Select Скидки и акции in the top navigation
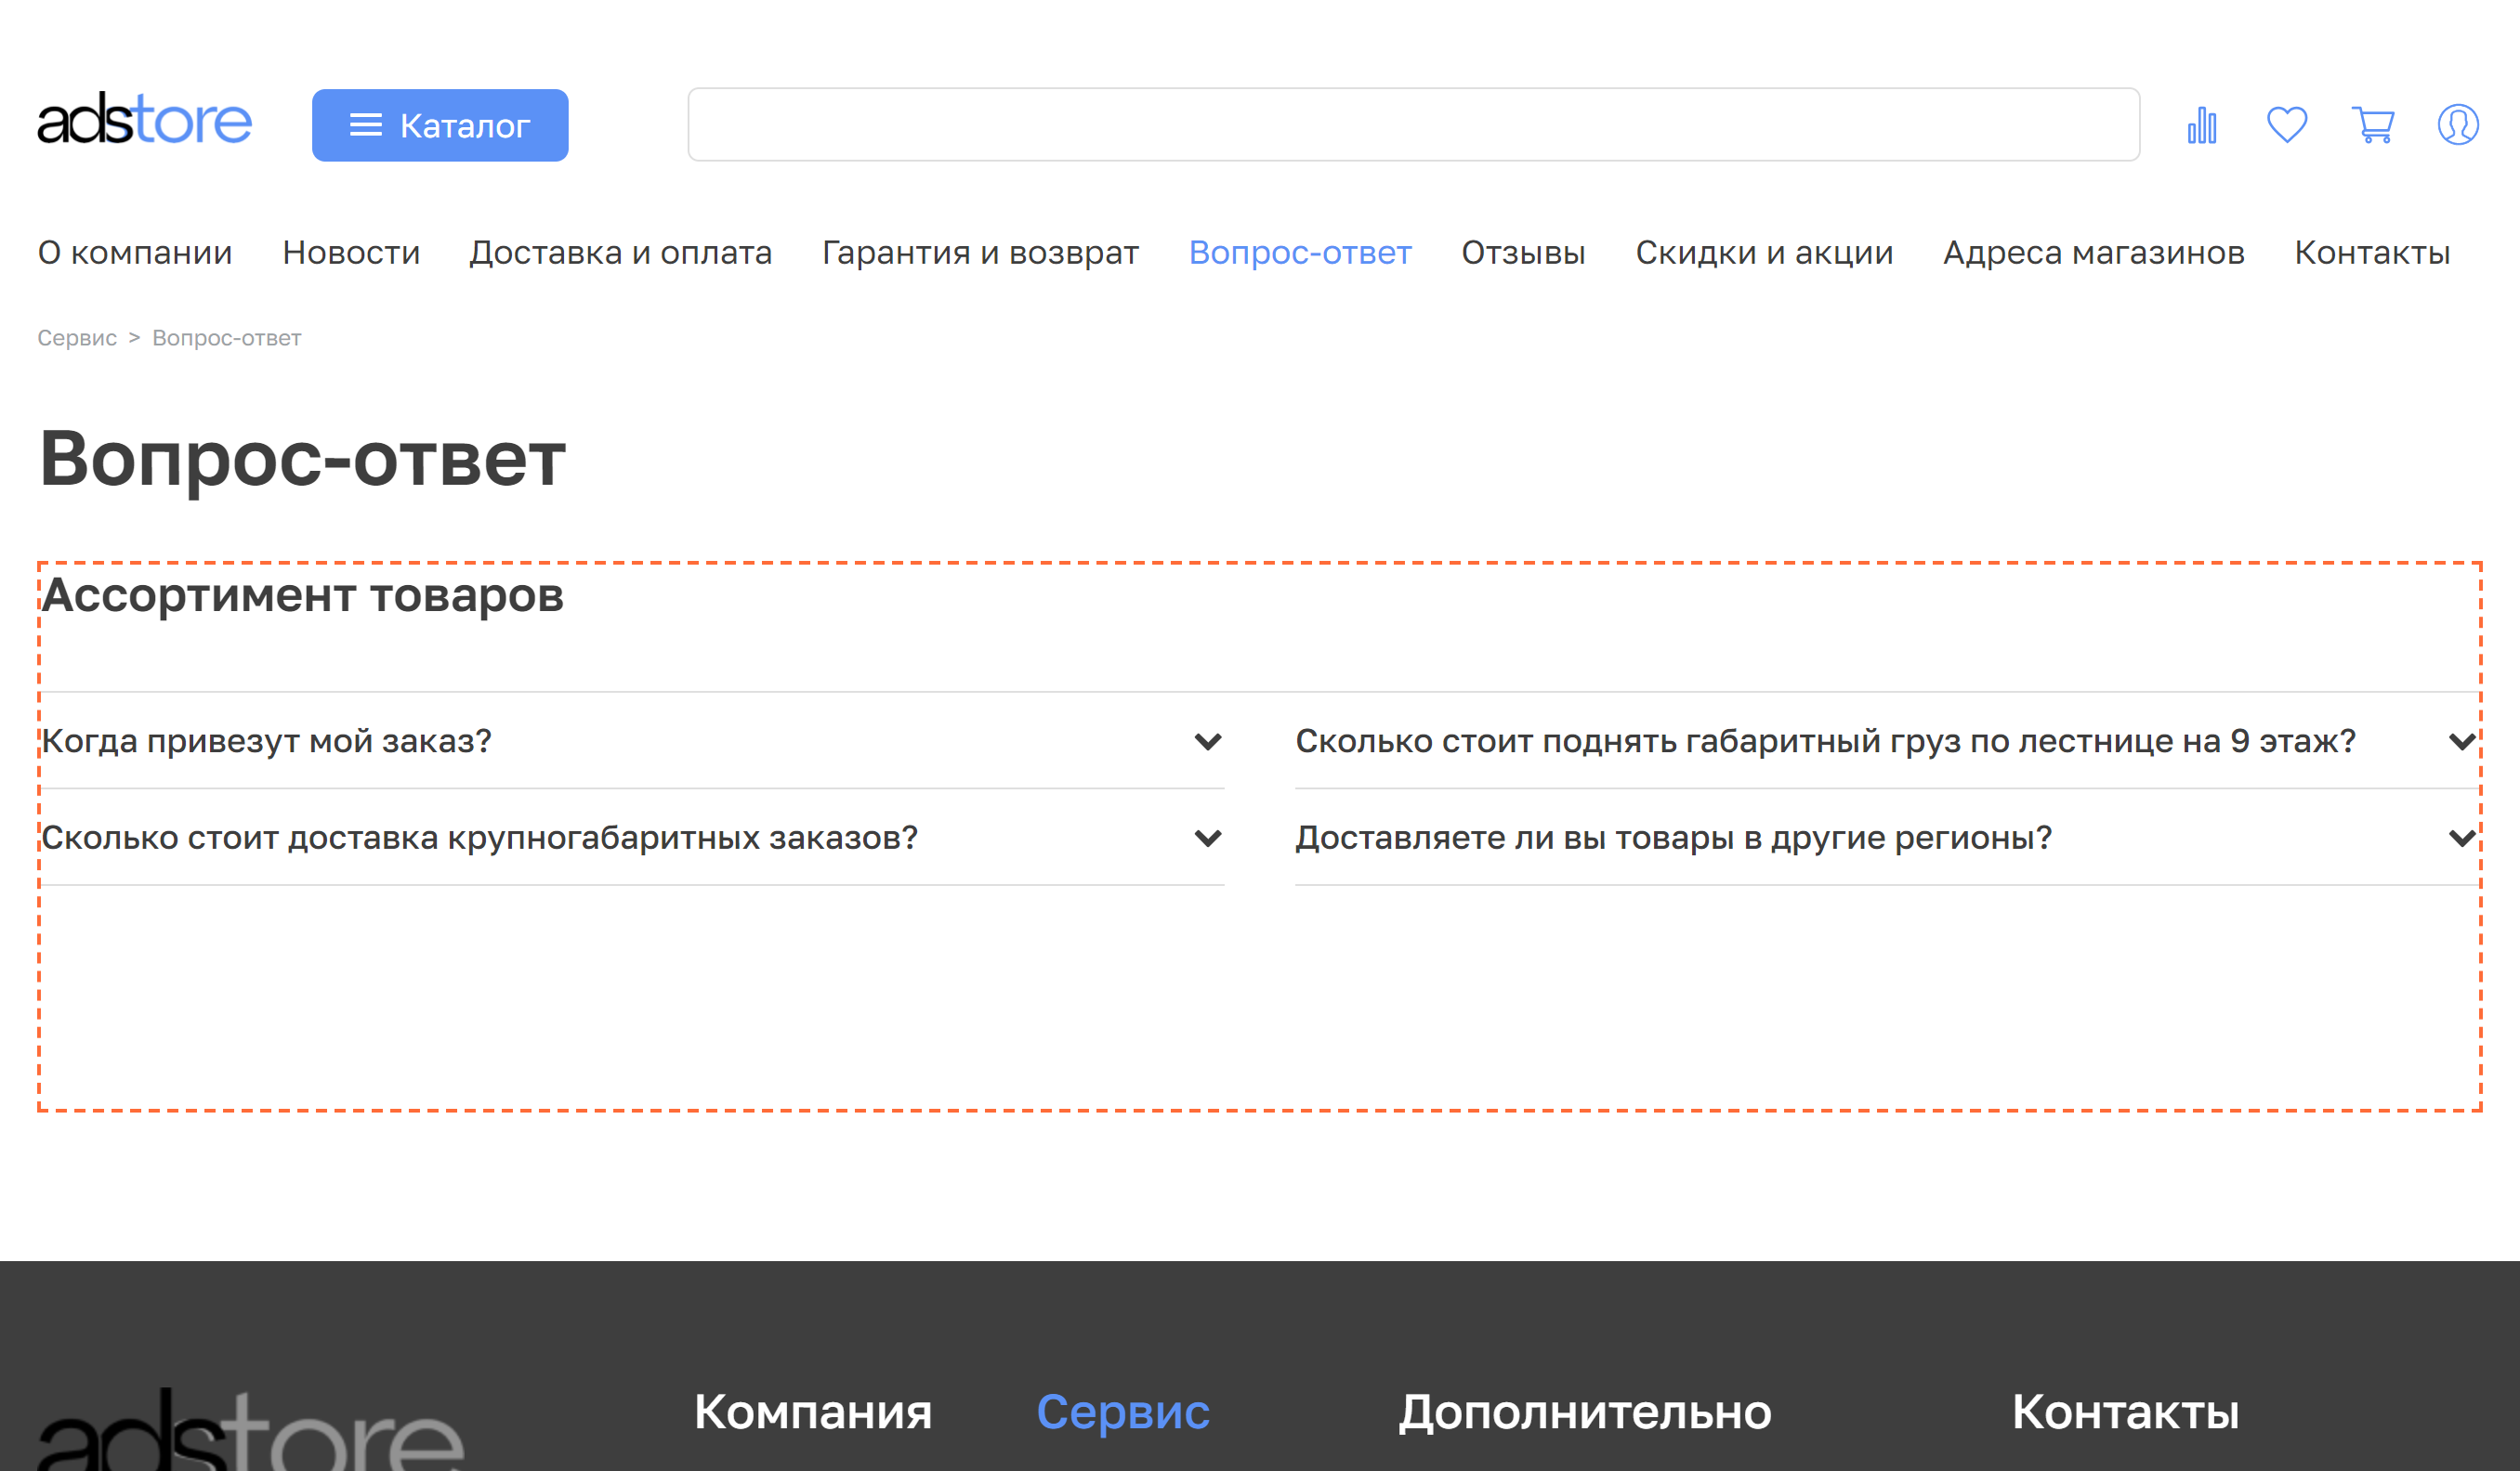Screen dimensions: 2520x1471 [x=1765, y=253]
